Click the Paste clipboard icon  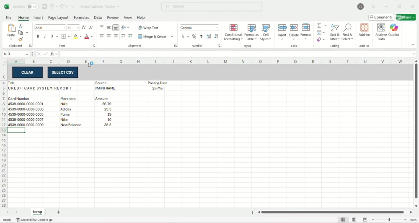tap(11, 28)
